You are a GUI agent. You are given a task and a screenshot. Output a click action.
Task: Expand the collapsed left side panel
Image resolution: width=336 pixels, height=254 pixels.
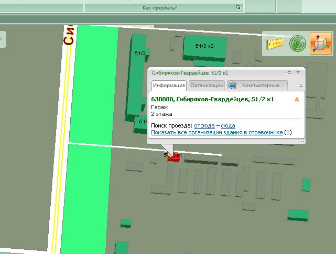point(2,39)
